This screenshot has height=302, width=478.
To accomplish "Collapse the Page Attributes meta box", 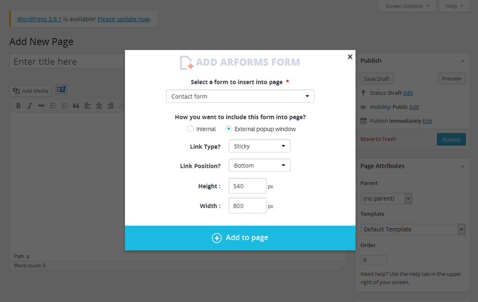I will (462, 167).
